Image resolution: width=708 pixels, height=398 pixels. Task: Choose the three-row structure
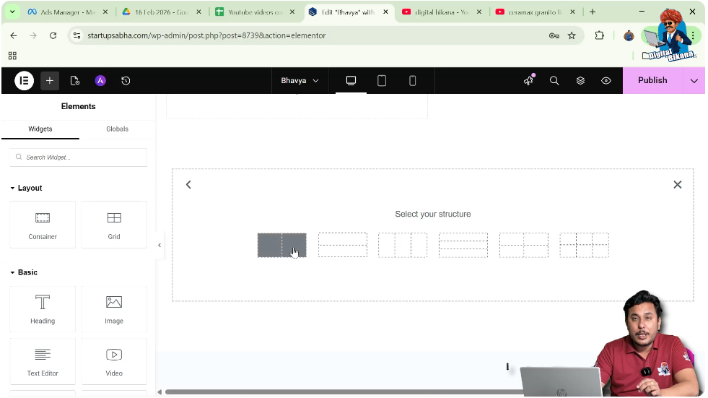pos(463,246)
